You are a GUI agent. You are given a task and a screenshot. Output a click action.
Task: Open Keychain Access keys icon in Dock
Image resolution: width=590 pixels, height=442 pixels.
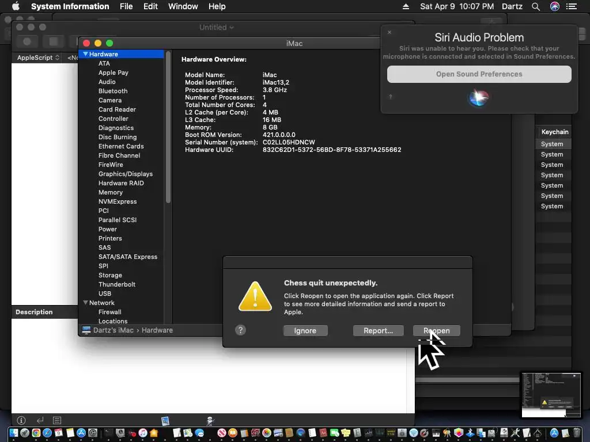(x=447, y=433)
